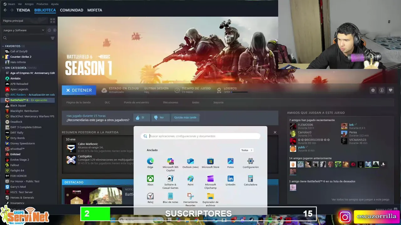
Task: Open the advanced library filters icon
Action: click(x=53, y=38)
